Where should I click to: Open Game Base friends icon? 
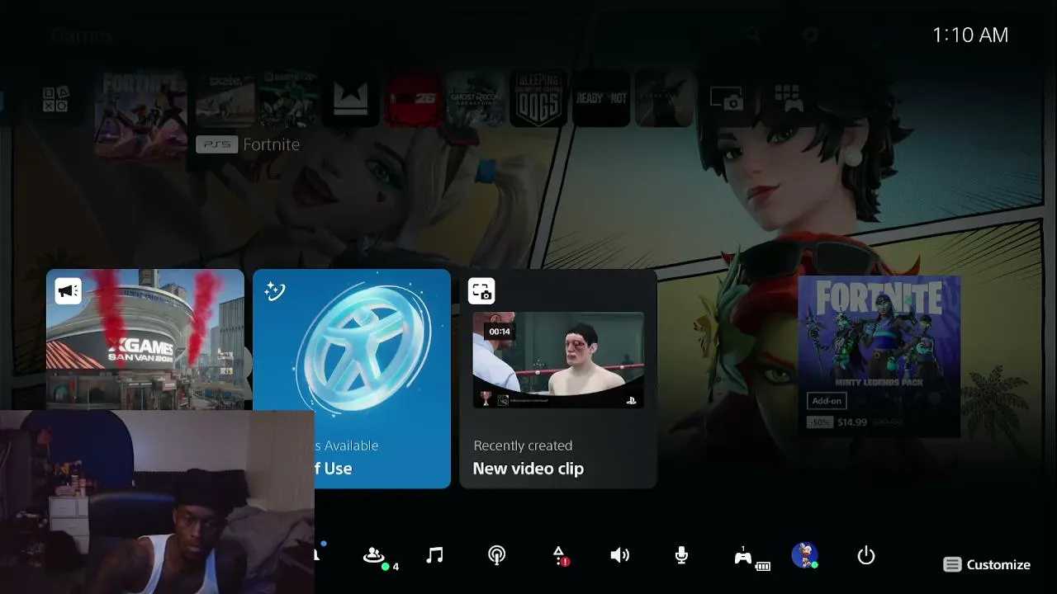pyautogui.click(x=374, y=555)
